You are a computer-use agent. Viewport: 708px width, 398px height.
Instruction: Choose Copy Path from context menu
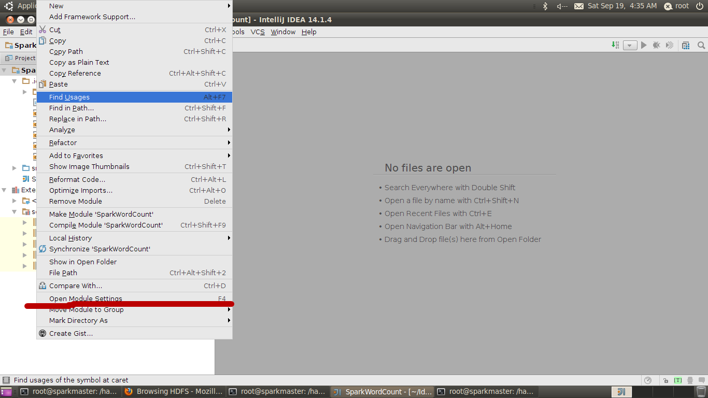[x=134, y=51]
